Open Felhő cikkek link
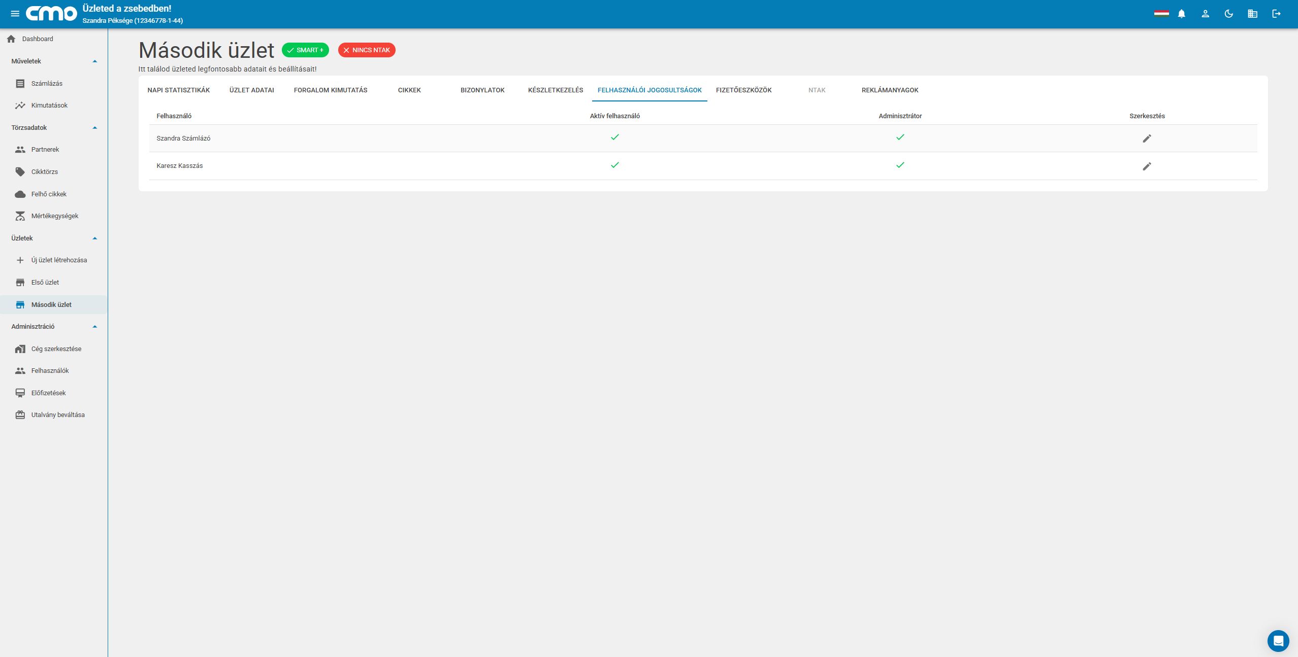 (49, 194)
